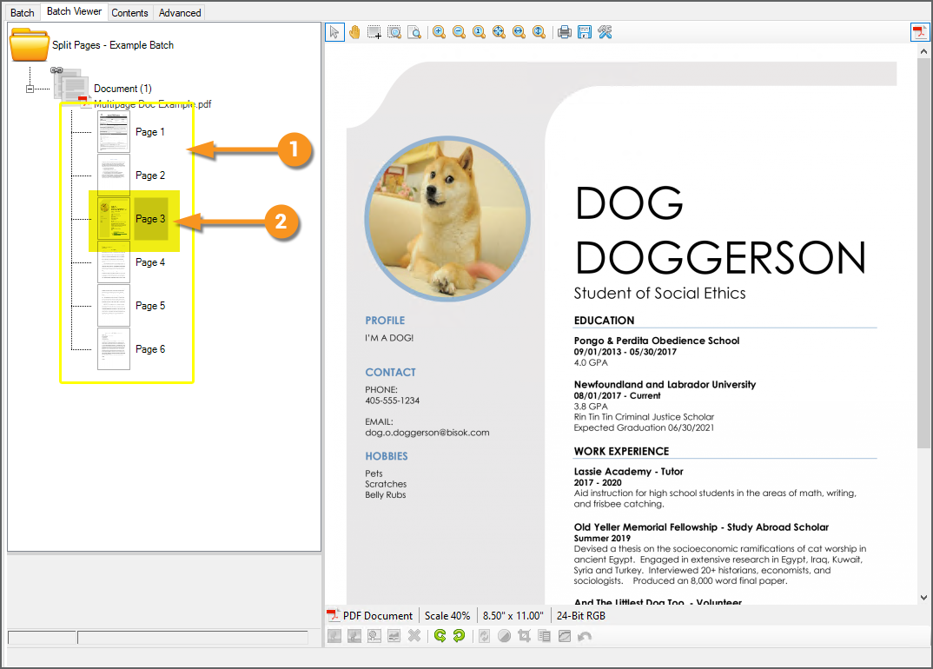Switch to the Batch tab

pyautogui.click(x=23, y=12)
